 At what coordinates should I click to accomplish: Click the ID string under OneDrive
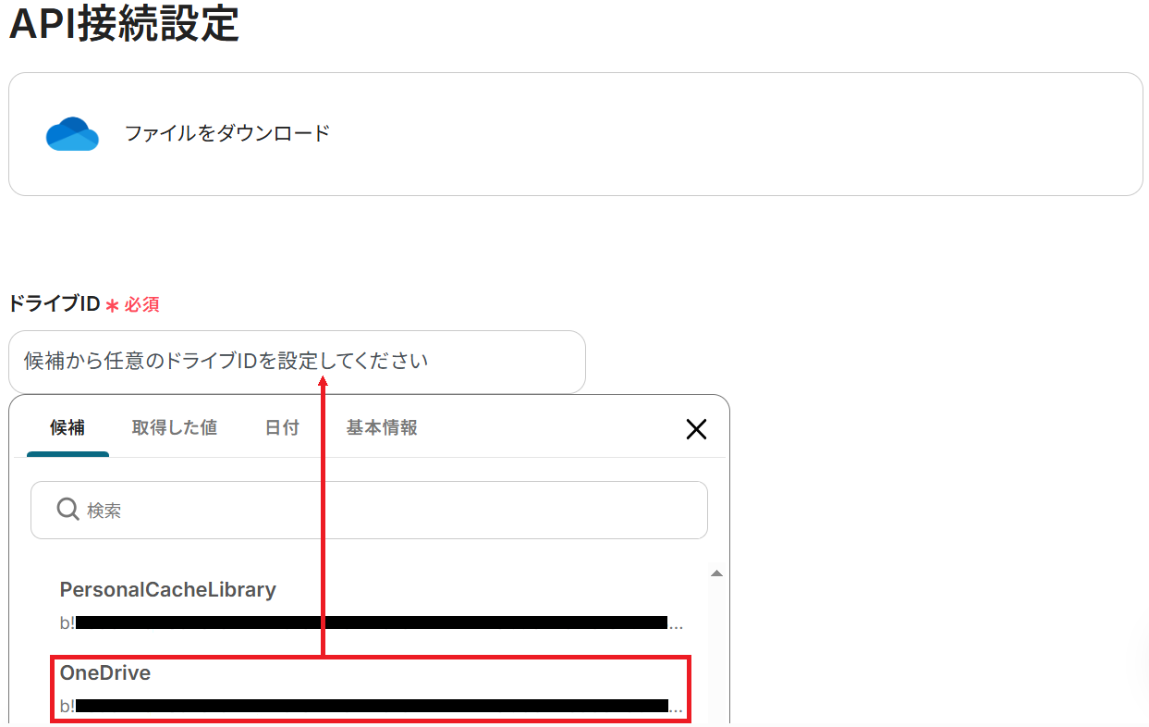(370, 707)
